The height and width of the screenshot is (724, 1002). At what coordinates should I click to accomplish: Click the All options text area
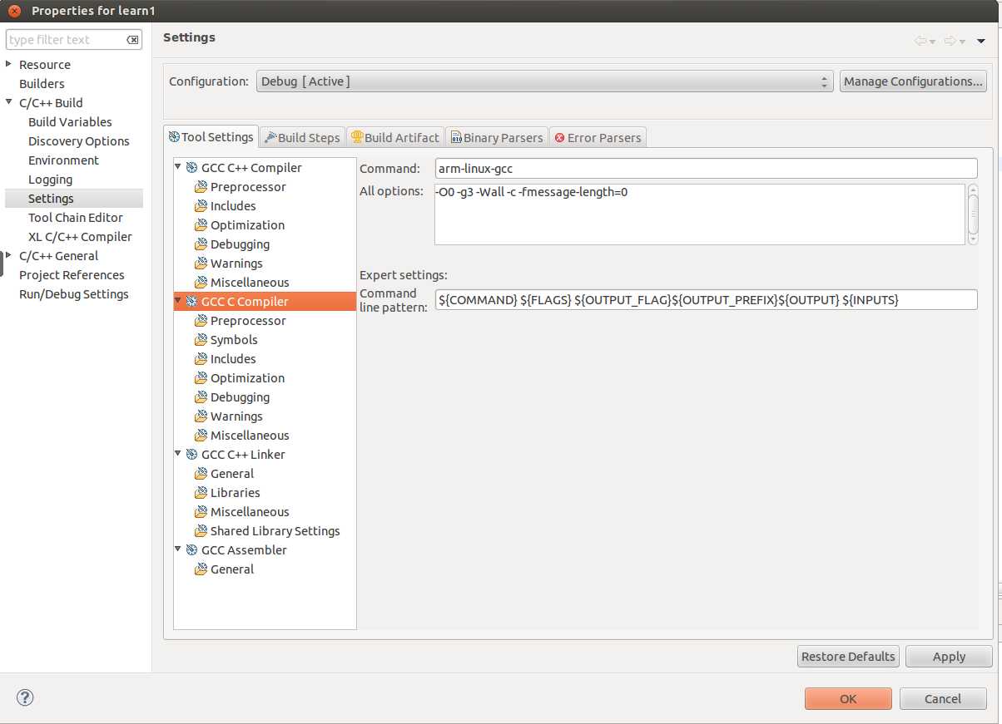tap(700, 214)
